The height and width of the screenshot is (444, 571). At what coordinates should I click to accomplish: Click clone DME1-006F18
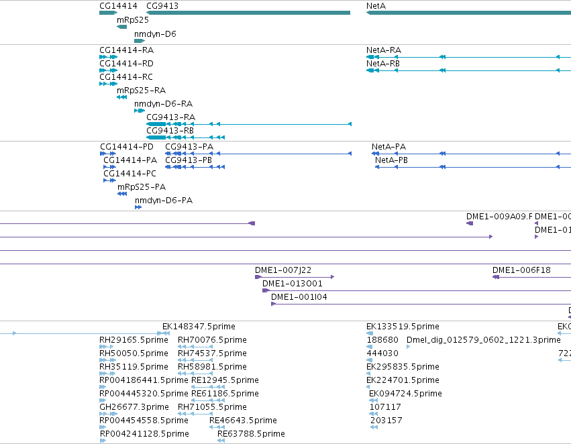point(521,270)
